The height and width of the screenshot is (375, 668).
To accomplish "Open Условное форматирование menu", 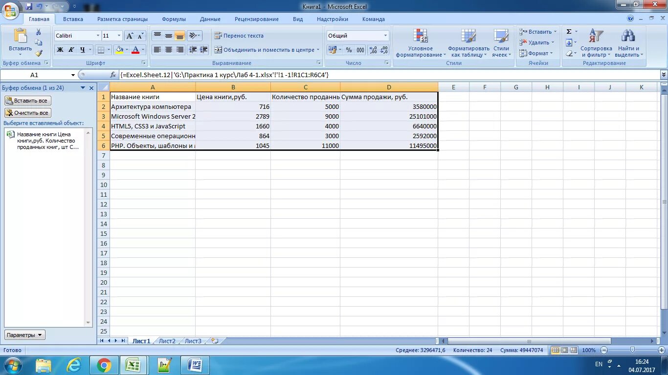I will tap(421, 43).
